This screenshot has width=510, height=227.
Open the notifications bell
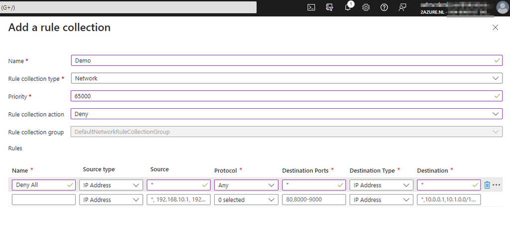(348, 7)
